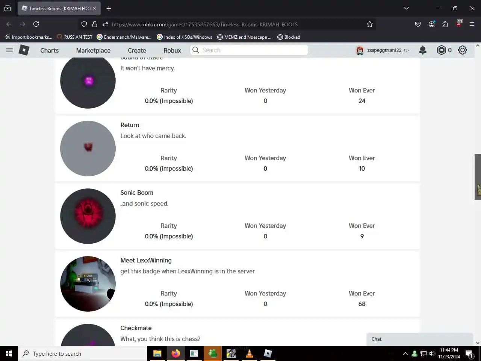Image resolution: width=481 pixels, height=361 pixels.
Task: Go forward to the next page
Action: click(23, 24)
